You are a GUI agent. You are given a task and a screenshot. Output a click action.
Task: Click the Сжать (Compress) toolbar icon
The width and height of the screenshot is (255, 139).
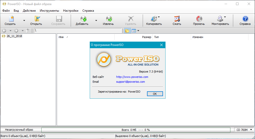[x=177, y=19]
